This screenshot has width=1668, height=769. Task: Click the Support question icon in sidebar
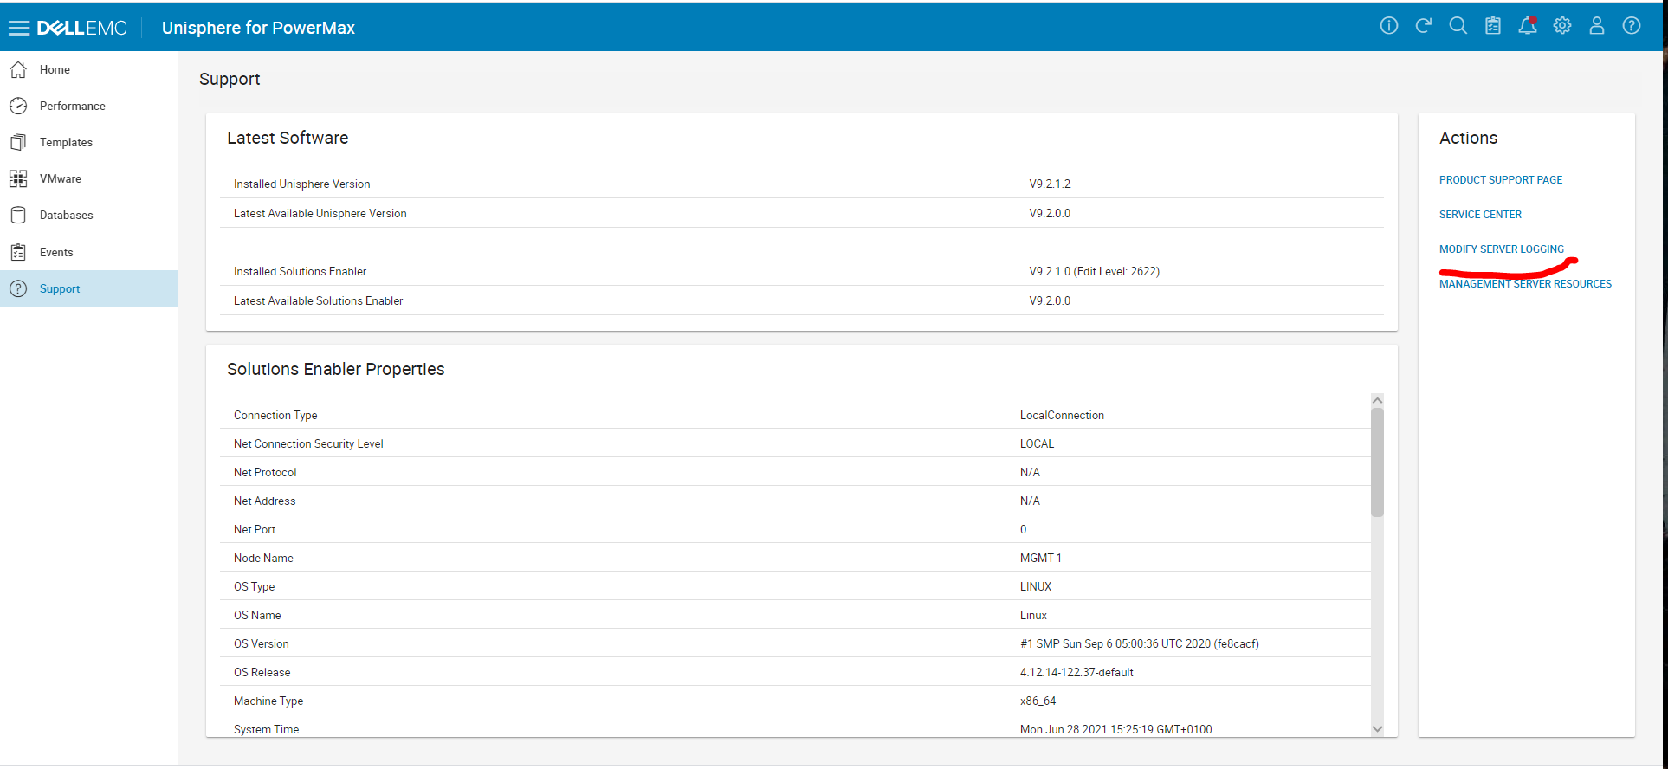(18, 288)
